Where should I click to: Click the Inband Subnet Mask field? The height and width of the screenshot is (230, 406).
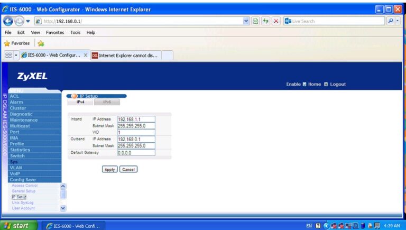(x=136, y=126)
